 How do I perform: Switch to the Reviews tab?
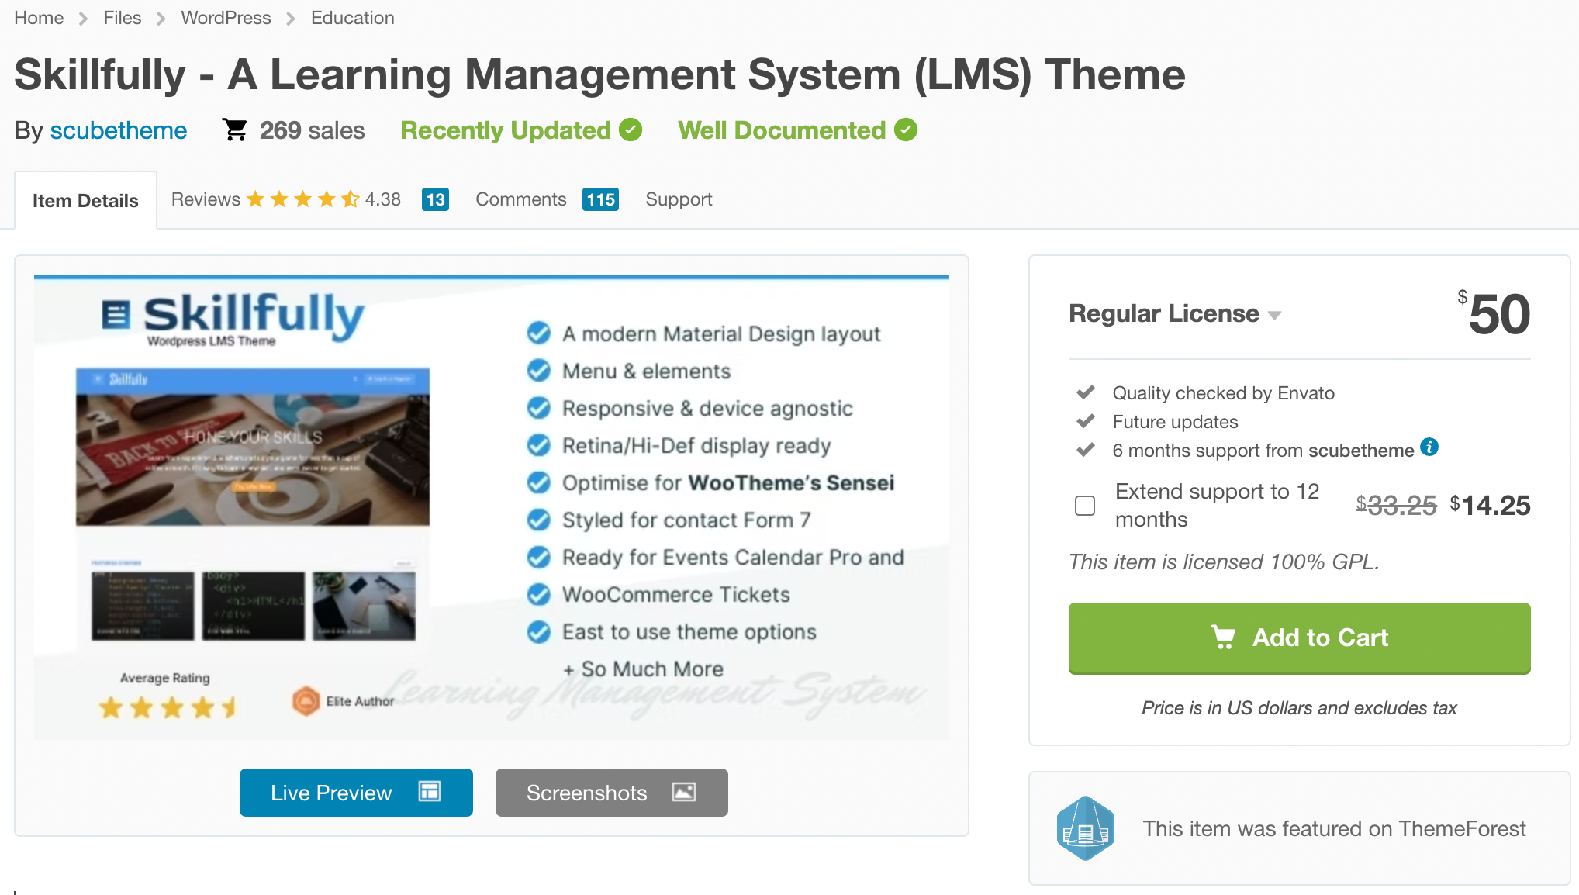[206, 199]
